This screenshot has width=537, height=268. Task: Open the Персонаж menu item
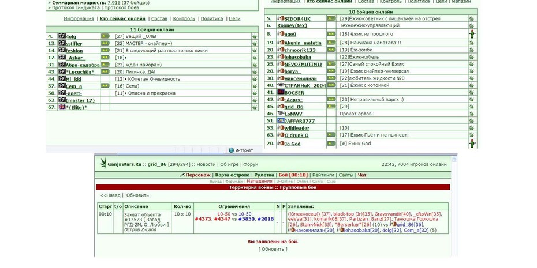[x=199, y=175]
